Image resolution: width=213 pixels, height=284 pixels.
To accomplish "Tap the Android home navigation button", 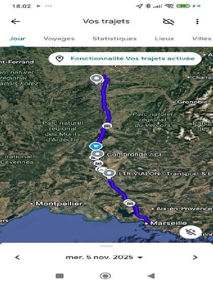I will [x=105, y=276].
